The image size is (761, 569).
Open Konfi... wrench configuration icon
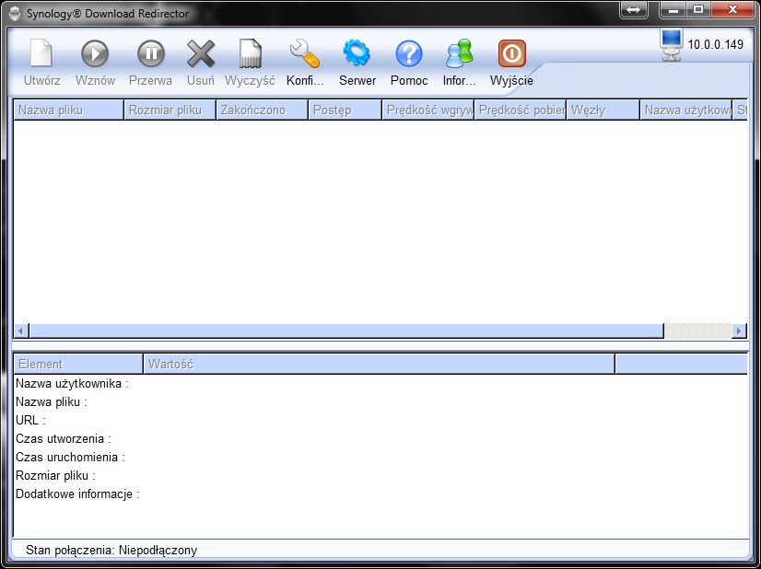click(305, 53)
